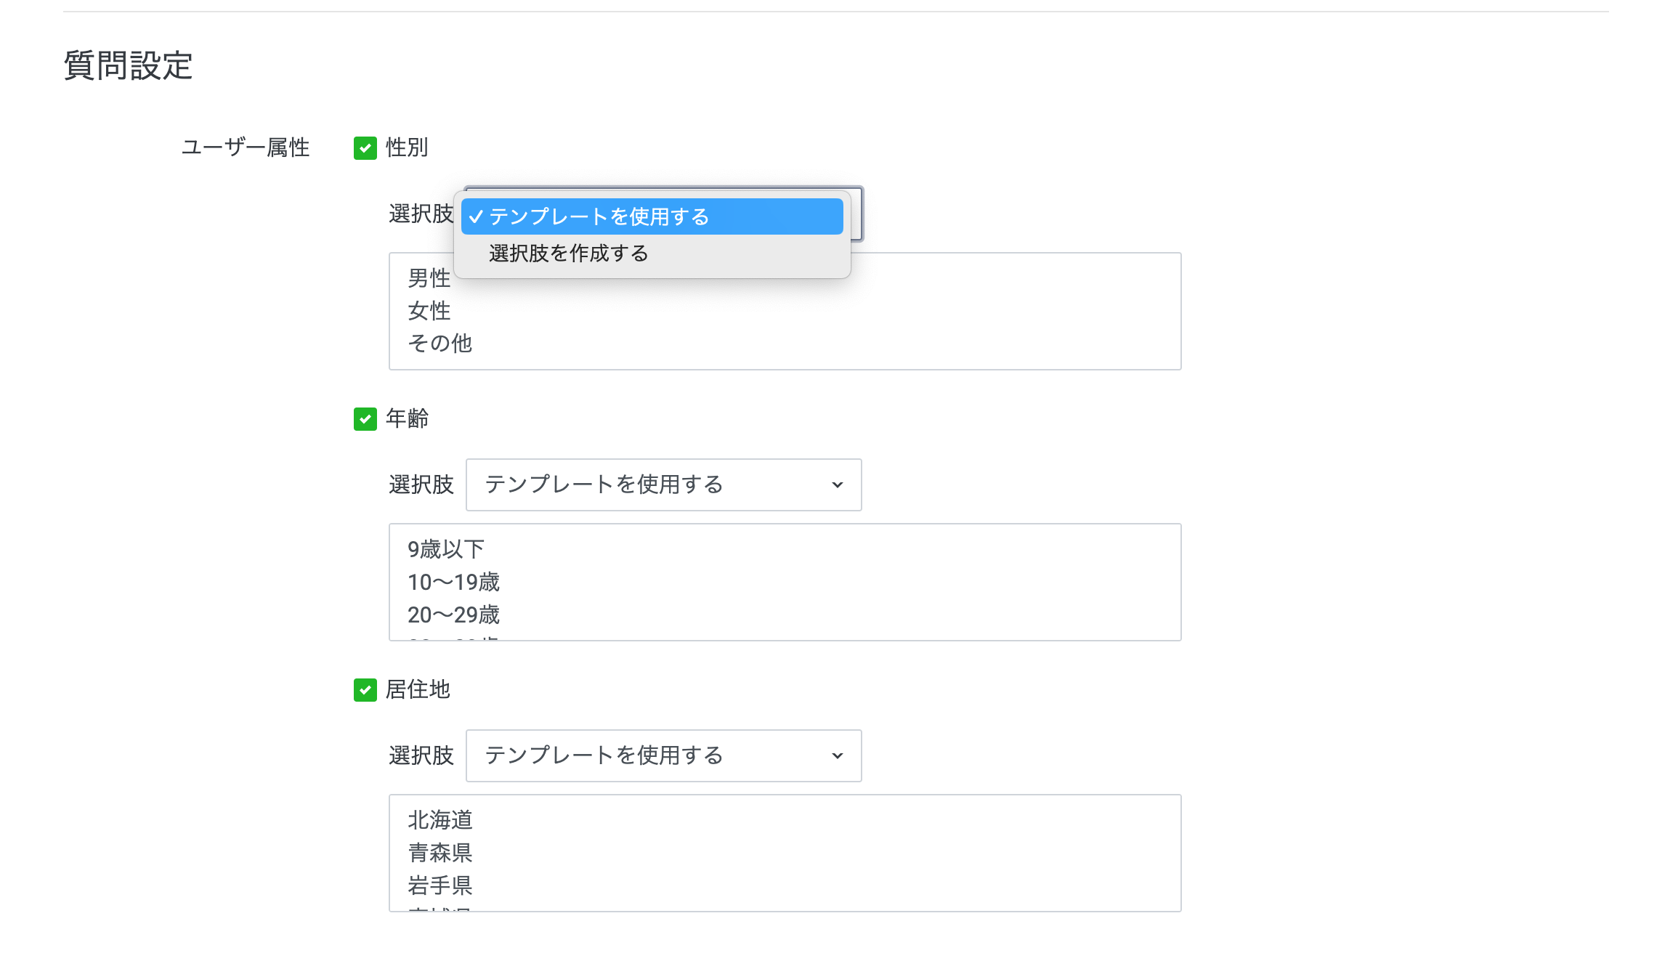Viewport: 1665px width, 969px height.
Task: Open the 年齢 選択肢 dropdown
Action: coord(663,484)
